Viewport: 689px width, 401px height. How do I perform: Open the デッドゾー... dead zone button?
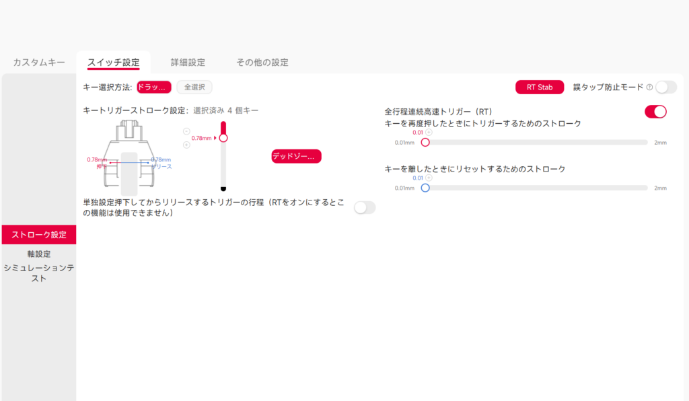(296, 156)
